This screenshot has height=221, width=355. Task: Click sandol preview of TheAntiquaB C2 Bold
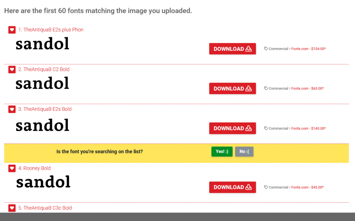[42, 83]
